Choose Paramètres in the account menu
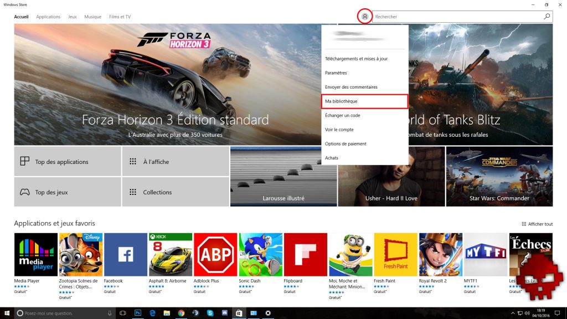Image resolution: width=567 pixels, height=319 pixels. point(336,73)
